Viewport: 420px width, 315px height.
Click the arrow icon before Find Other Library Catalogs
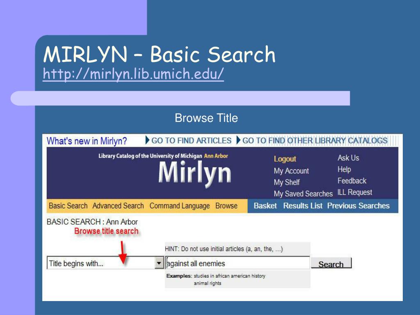[x=238, y=140]
